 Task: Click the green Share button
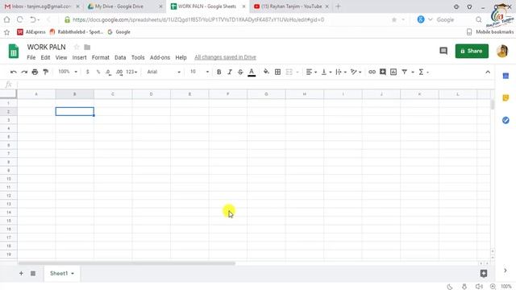click(x=472, y=51)
